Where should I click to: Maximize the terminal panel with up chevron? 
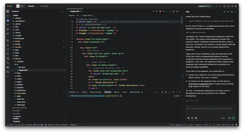(x=177, y=92)
